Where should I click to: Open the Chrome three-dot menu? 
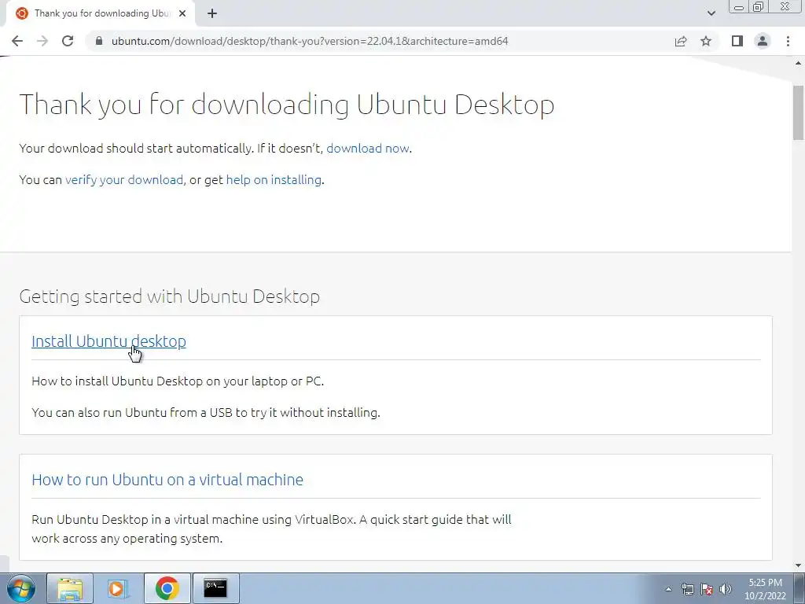(x=788, y=41)
